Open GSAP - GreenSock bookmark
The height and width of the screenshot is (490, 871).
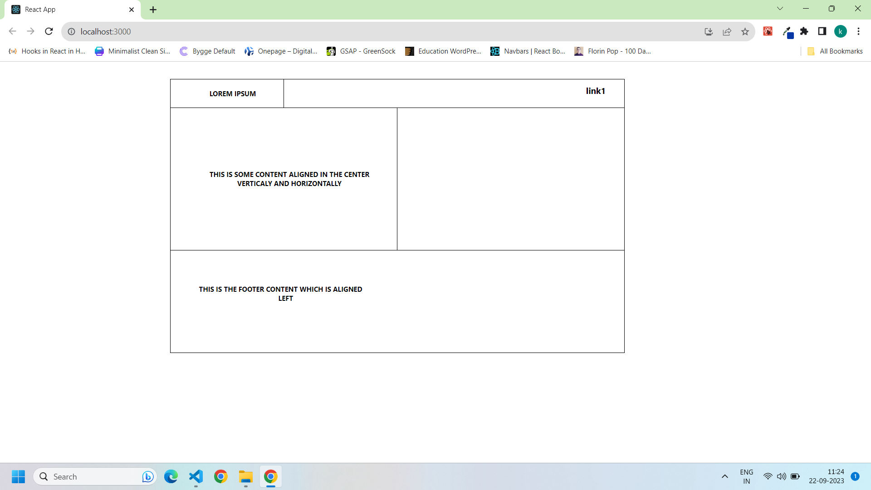coord(361,51)
